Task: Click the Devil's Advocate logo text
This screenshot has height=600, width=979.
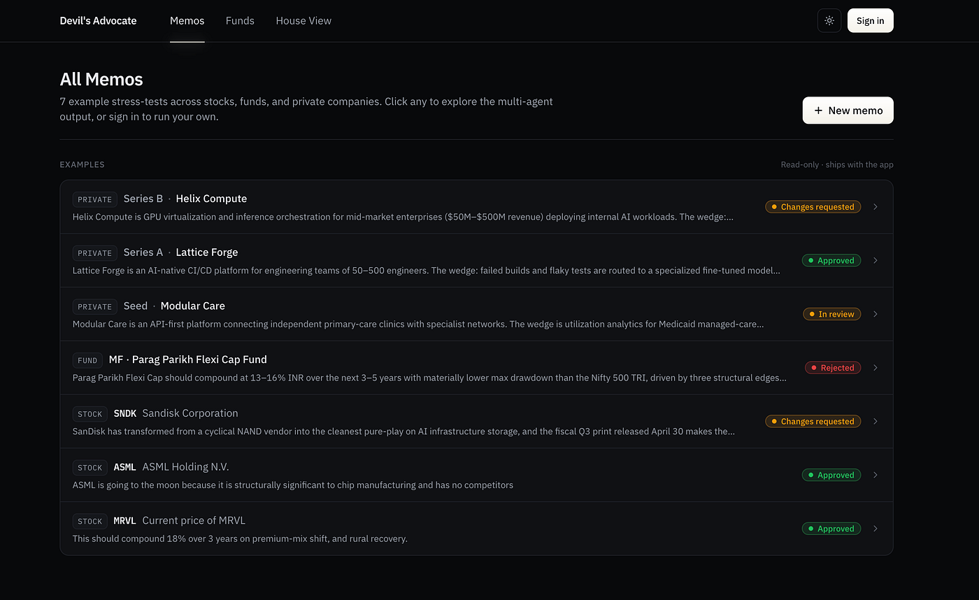Action: [99, 21]
